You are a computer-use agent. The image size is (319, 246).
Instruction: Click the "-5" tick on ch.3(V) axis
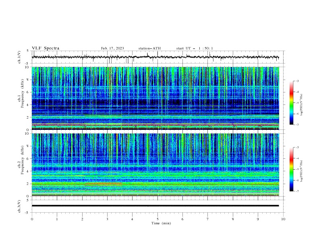click(27, 213)
